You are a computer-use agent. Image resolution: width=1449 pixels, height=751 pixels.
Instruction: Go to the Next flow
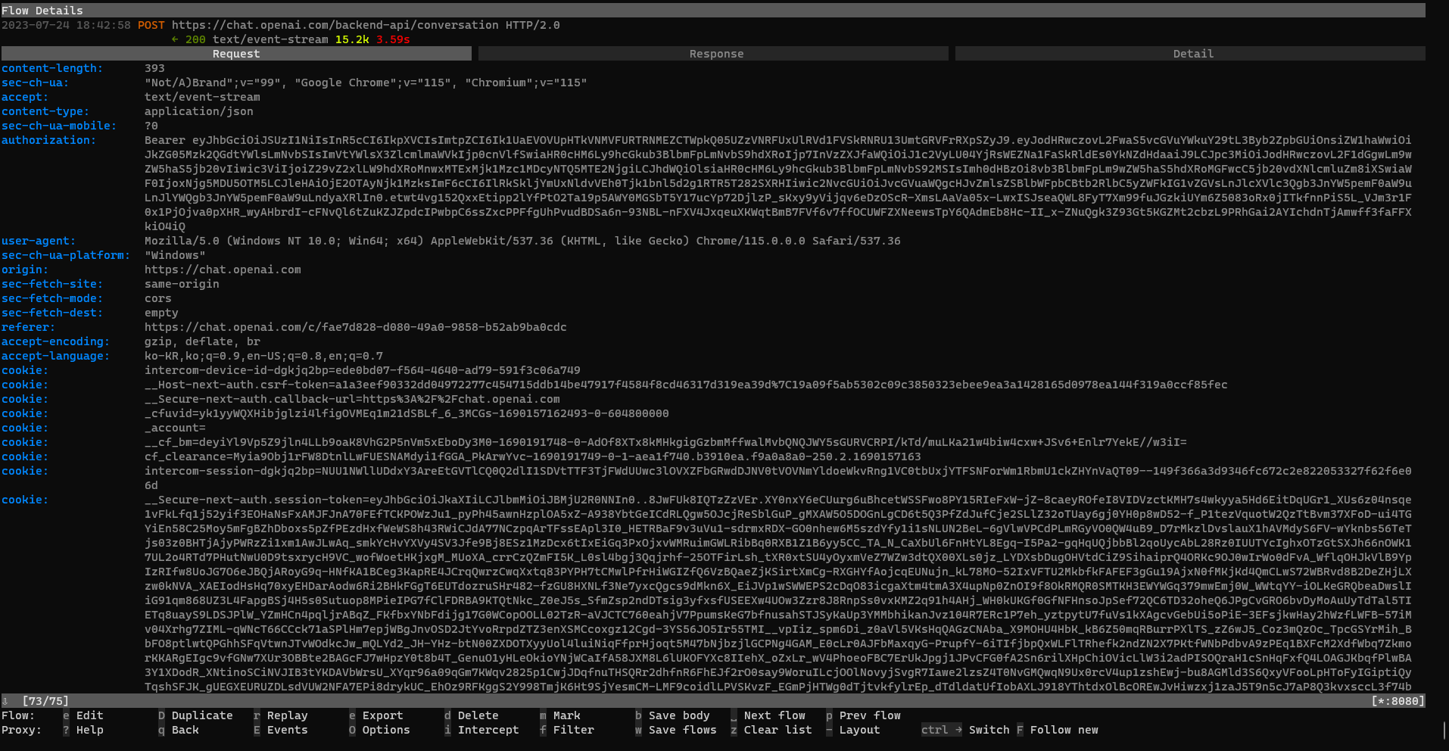[x=773, y=715]
